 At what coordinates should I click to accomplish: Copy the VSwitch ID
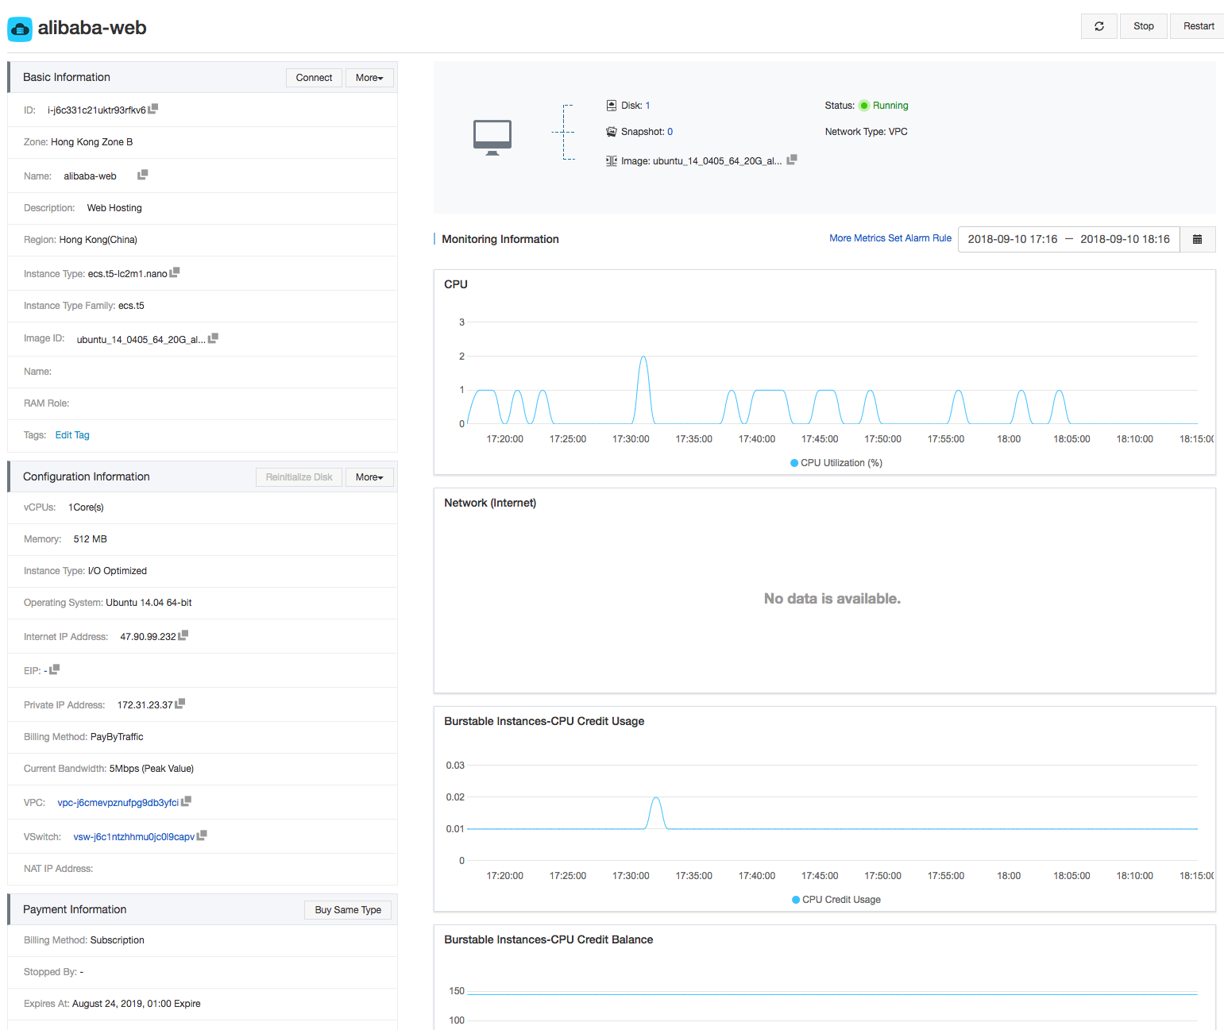coord(202,835)
